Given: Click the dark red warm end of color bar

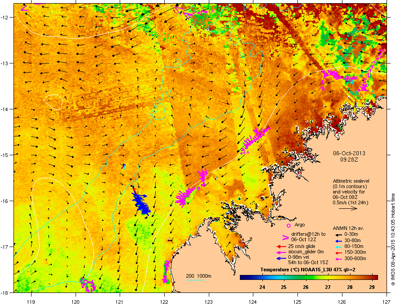Looking at the screenshot, I should pyautogui.click(x=374, y=278).
